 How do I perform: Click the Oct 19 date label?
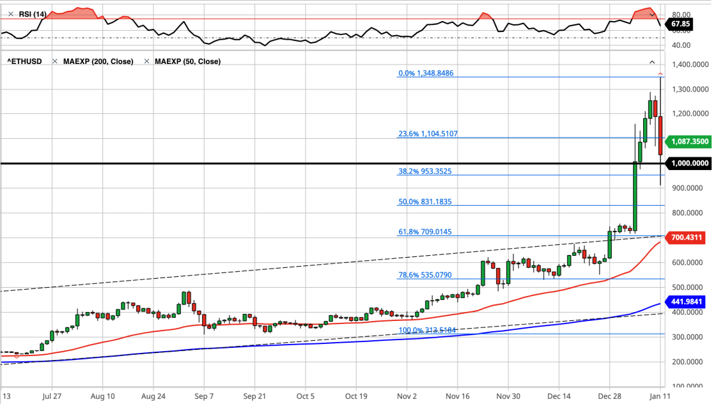click(356, 396)
